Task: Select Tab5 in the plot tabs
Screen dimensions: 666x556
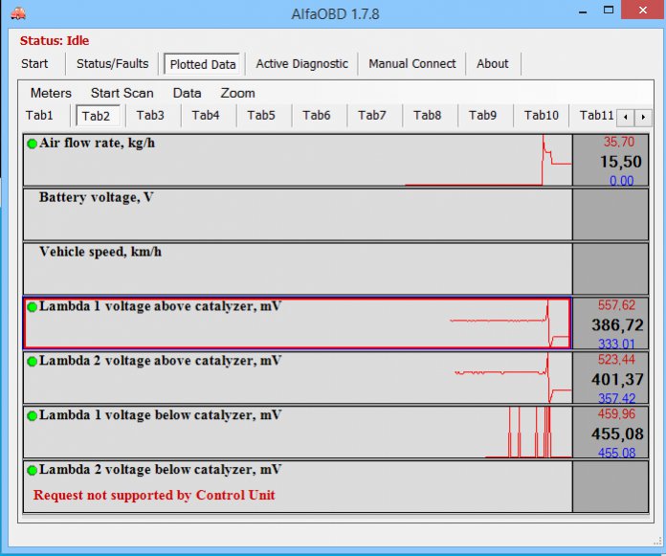Action: [260, 116]
